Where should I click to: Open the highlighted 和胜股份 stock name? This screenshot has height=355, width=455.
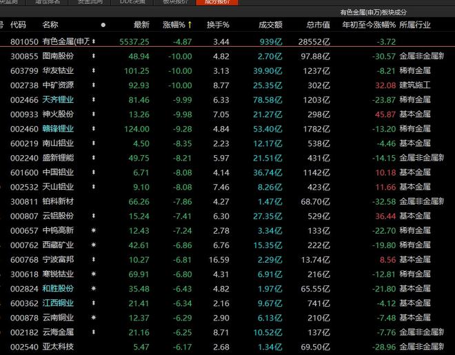(58, 288)
